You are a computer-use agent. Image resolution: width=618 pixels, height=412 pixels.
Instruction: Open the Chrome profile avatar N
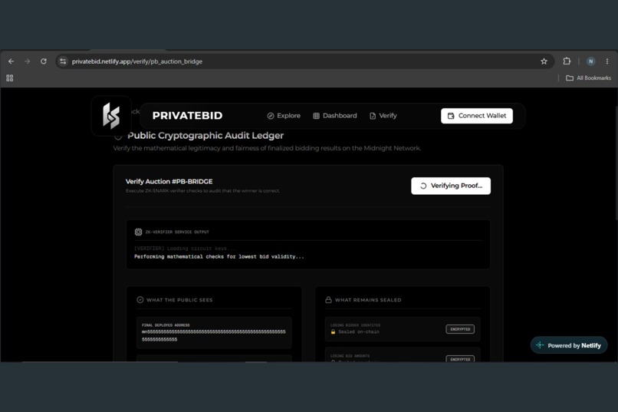point(590,61)
